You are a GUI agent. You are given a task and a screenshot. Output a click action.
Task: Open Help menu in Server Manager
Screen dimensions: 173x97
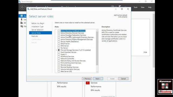[x=149, y=7]
